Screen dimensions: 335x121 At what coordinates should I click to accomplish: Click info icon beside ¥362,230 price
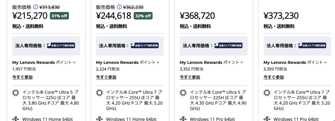(119, 7)
